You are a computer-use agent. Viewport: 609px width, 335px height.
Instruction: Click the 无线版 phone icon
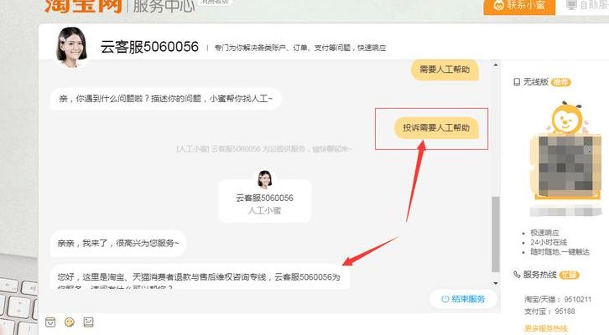pyautogui.click(x=517, y=82)
